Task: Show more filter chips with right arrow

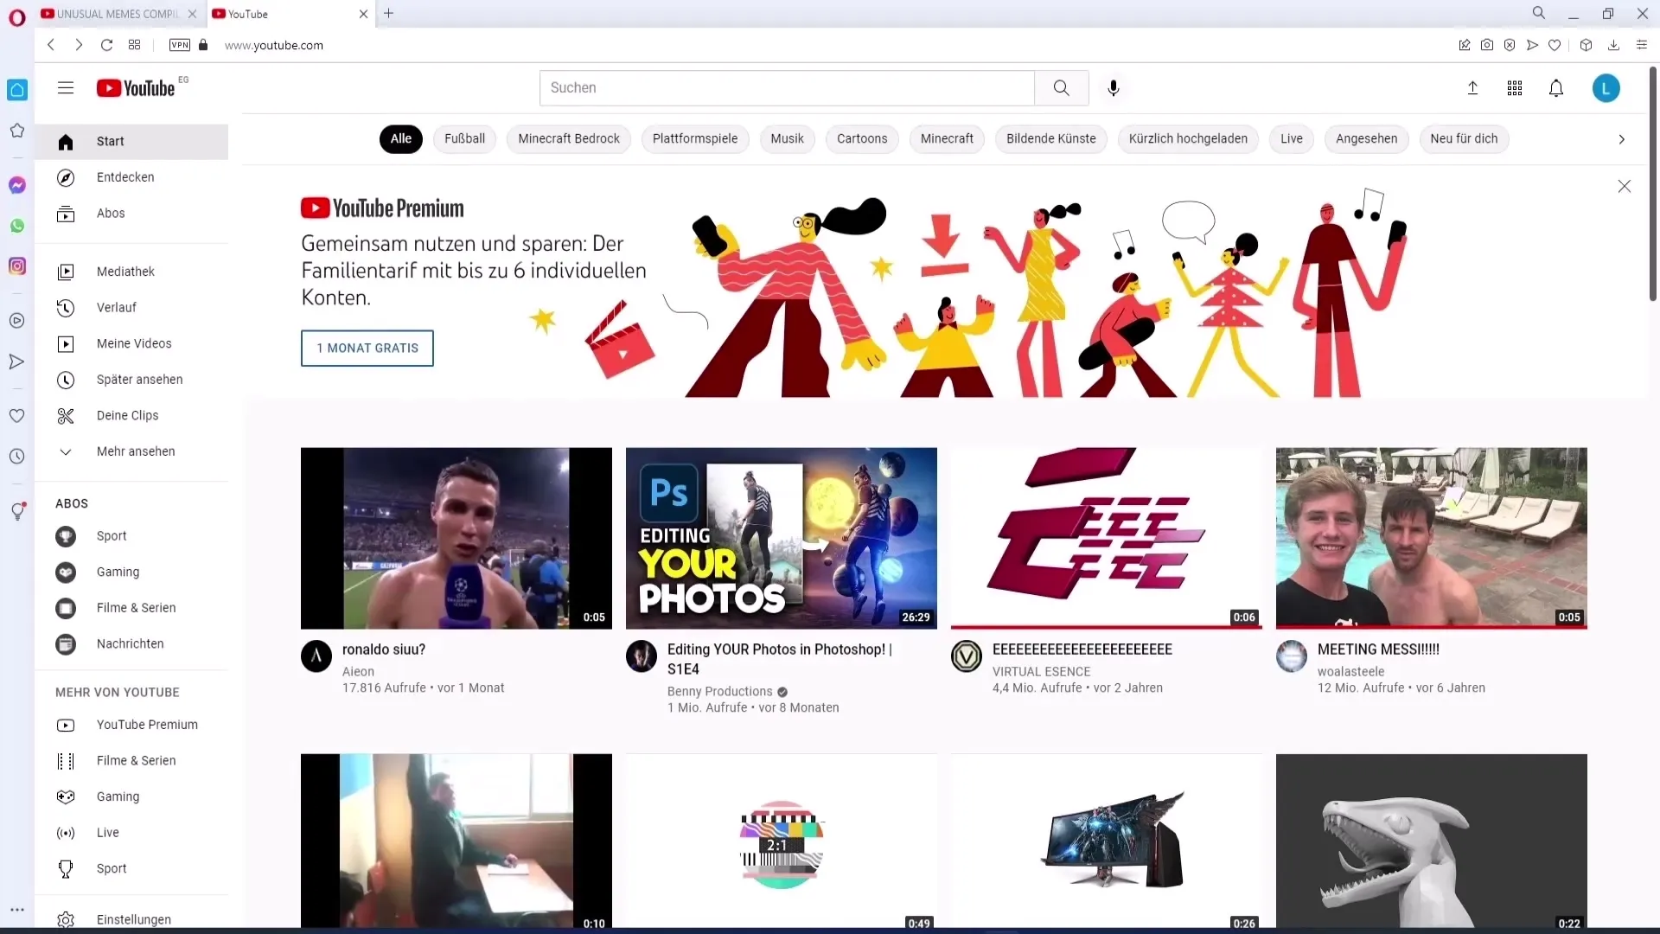Action: (1622, 139)
